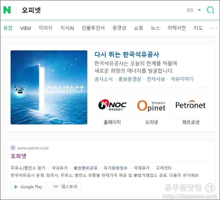Expand more tabs with three dots
The image size is (220, 200).
214,28
